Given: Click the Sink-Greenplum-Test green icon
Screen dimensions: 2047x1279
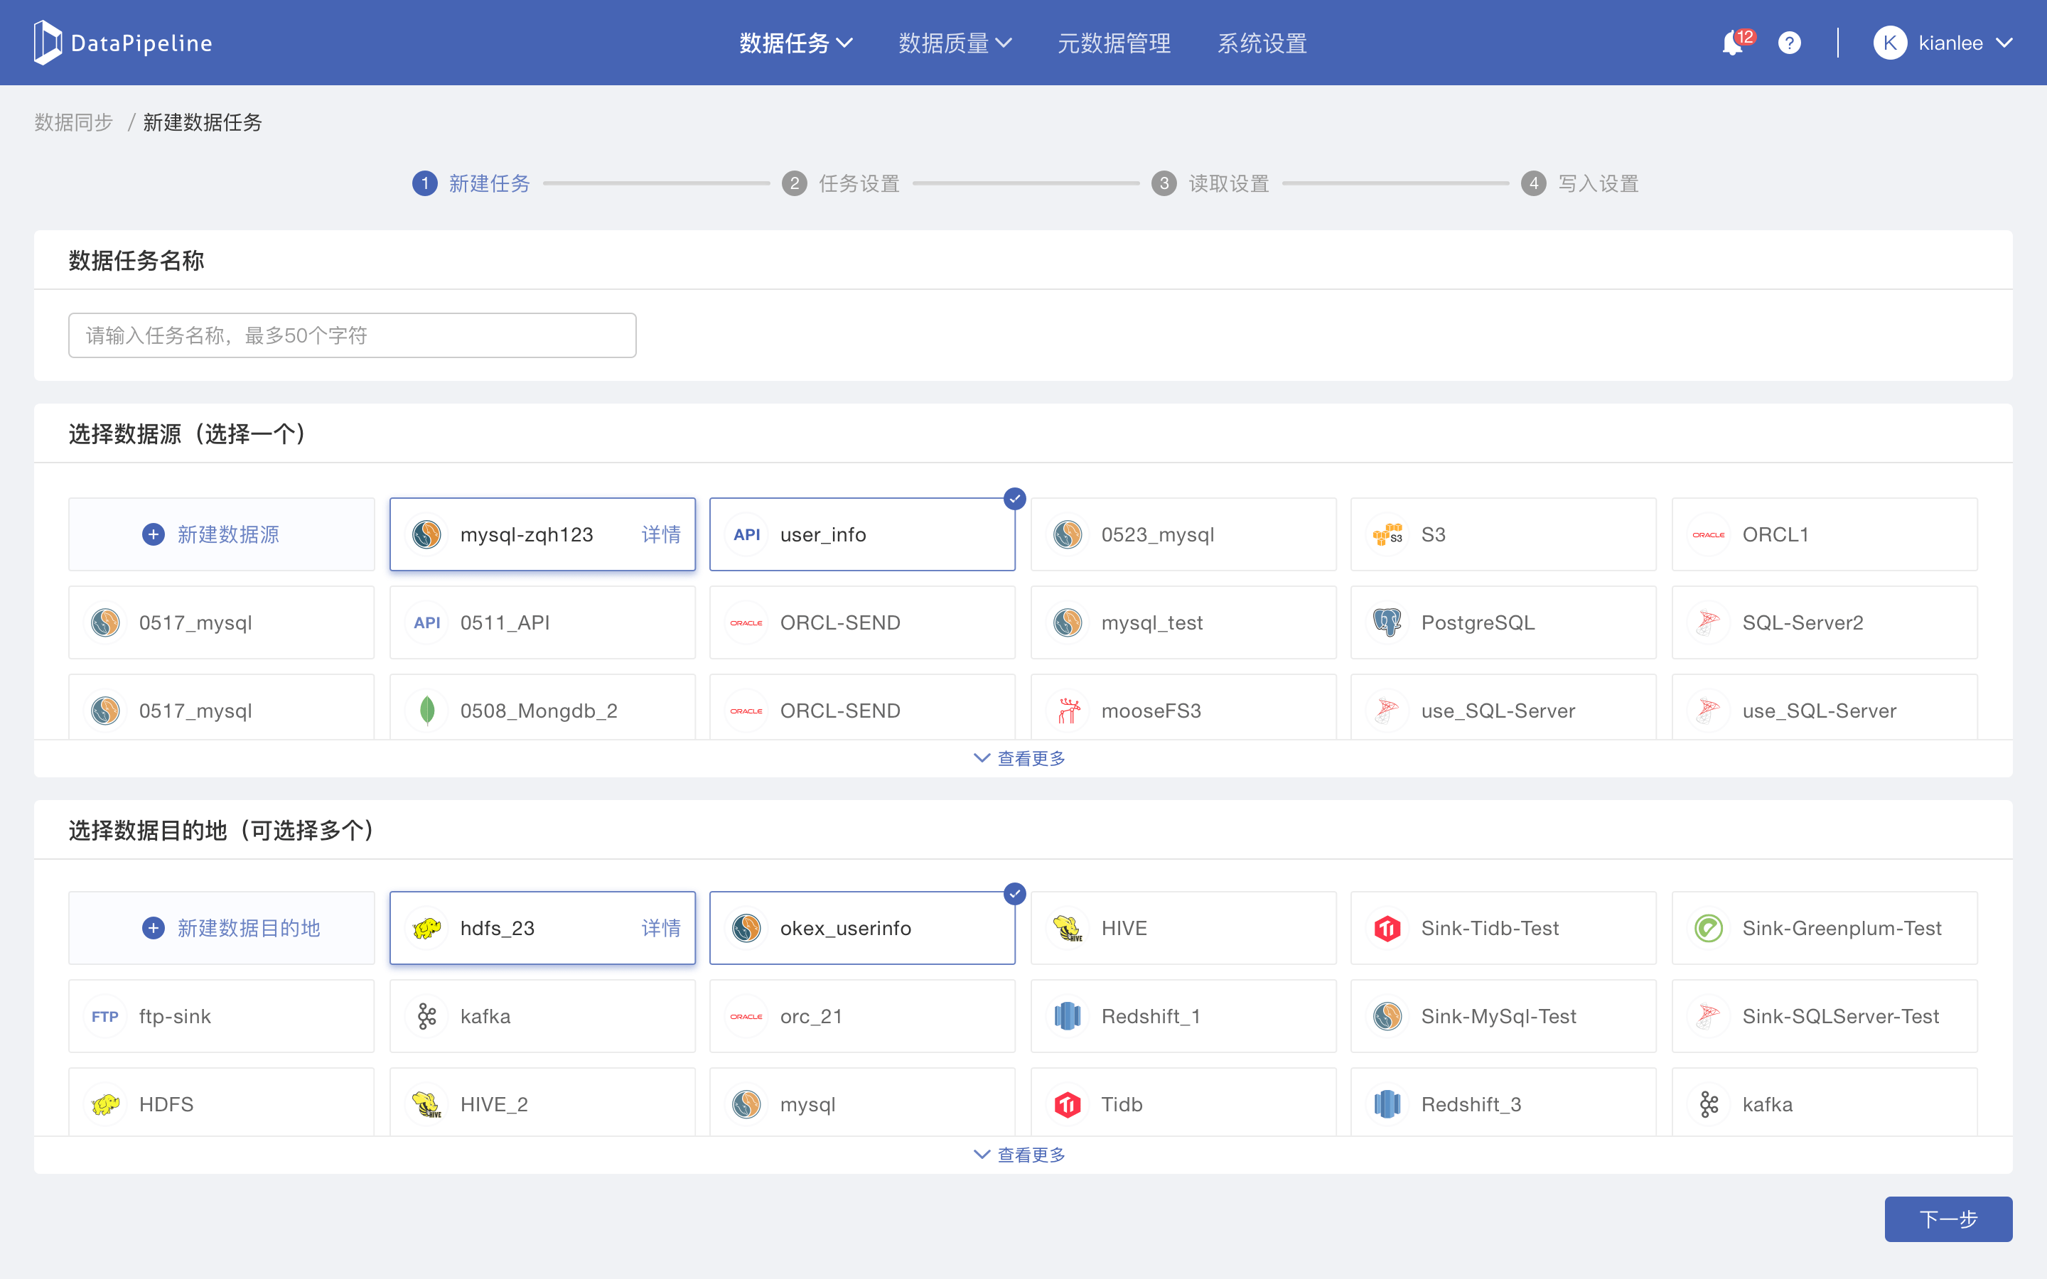Looking at the screenshot, I should (1708, 928).
